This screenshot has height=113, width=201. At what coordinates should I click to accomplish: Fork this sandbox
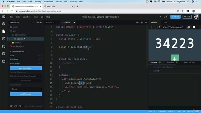pos(187,17)
